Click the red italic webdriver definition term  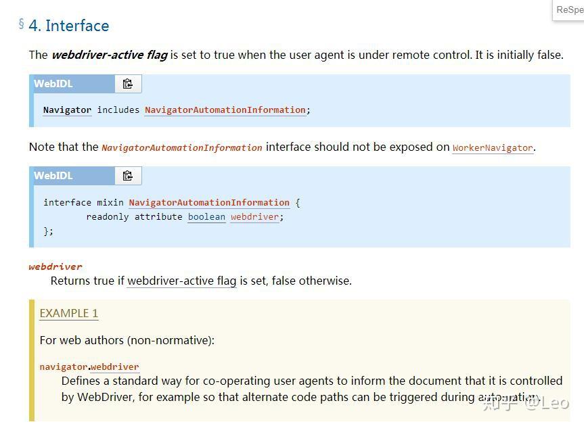[55, 266]
